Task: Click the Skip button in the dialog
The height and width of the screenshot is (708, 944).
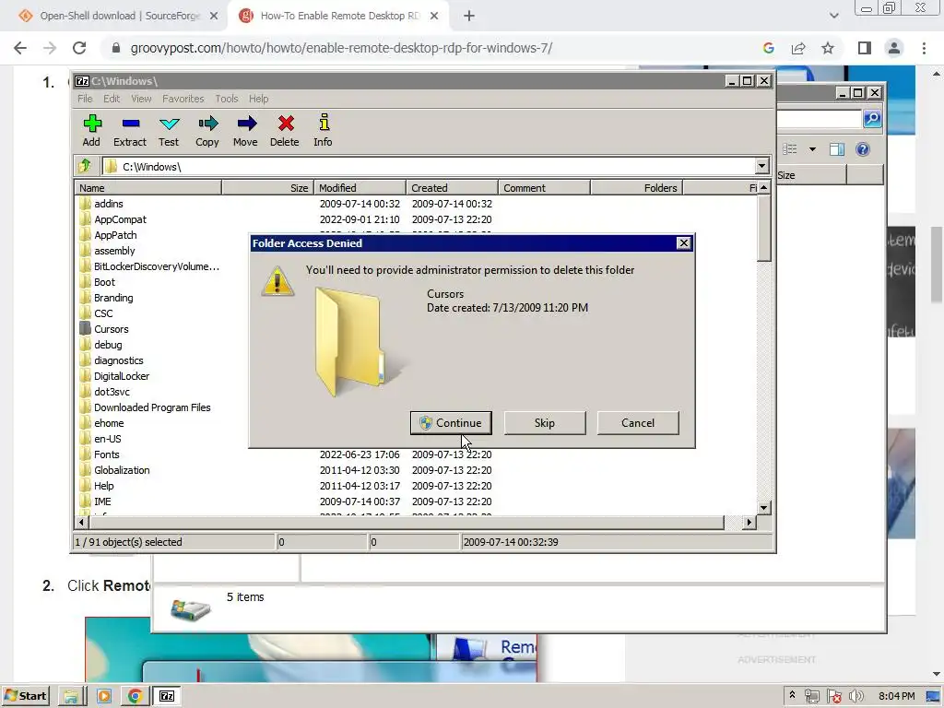Action: (x=544, y=422)
